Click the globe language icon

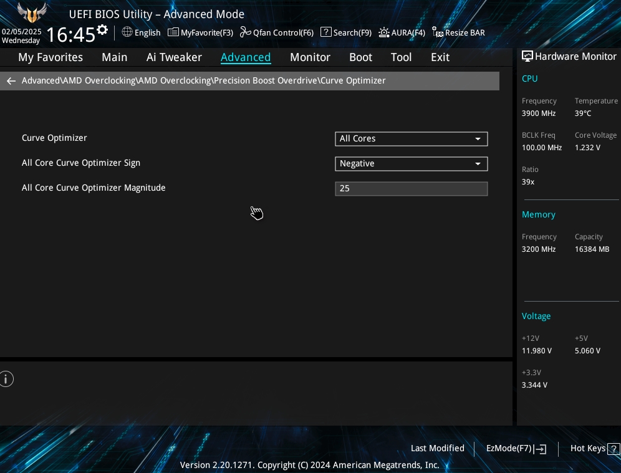pyautogui.click(x=127, y=32)
